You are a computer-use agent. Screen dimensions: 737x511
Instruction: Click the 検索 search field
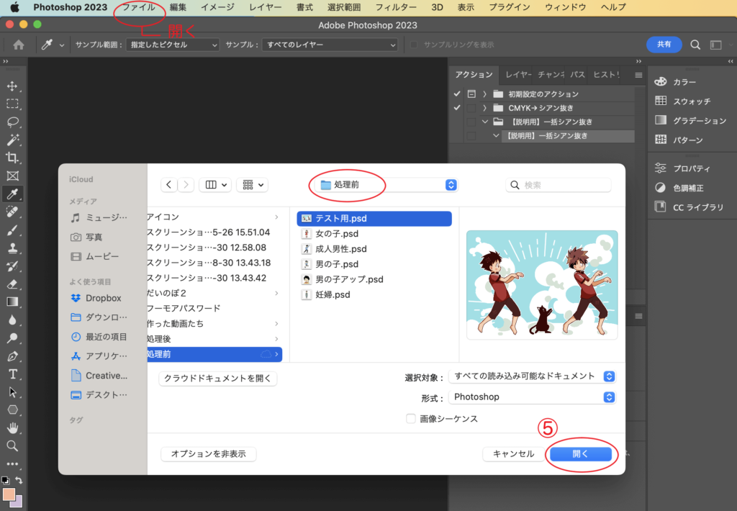pos(559,185)
